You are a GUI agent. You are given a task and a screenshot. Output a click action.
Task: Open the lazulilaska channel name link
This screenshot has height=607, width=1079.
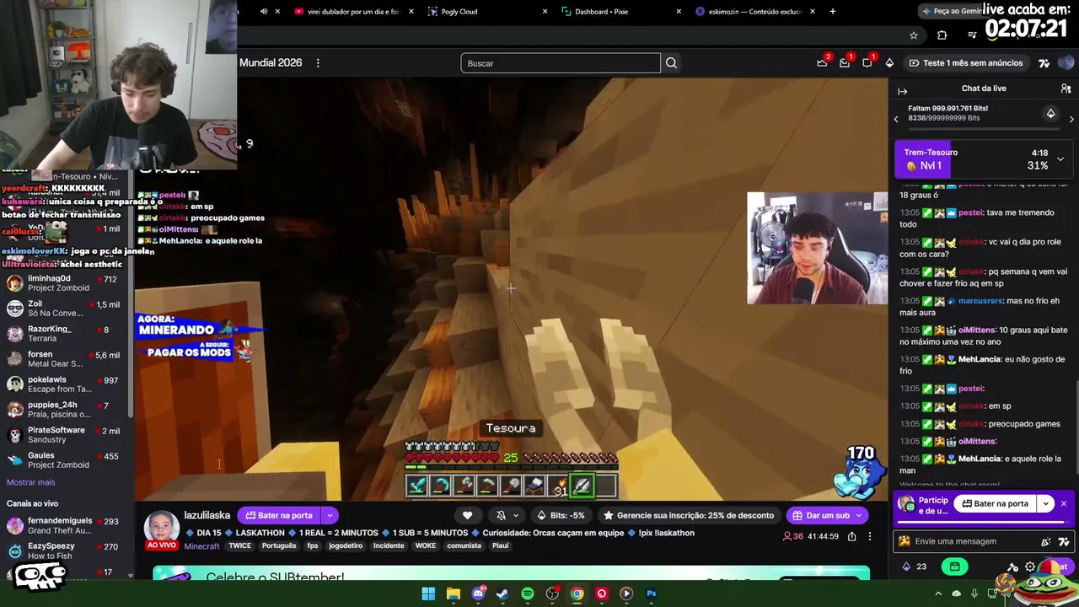(x=207, y=515)
